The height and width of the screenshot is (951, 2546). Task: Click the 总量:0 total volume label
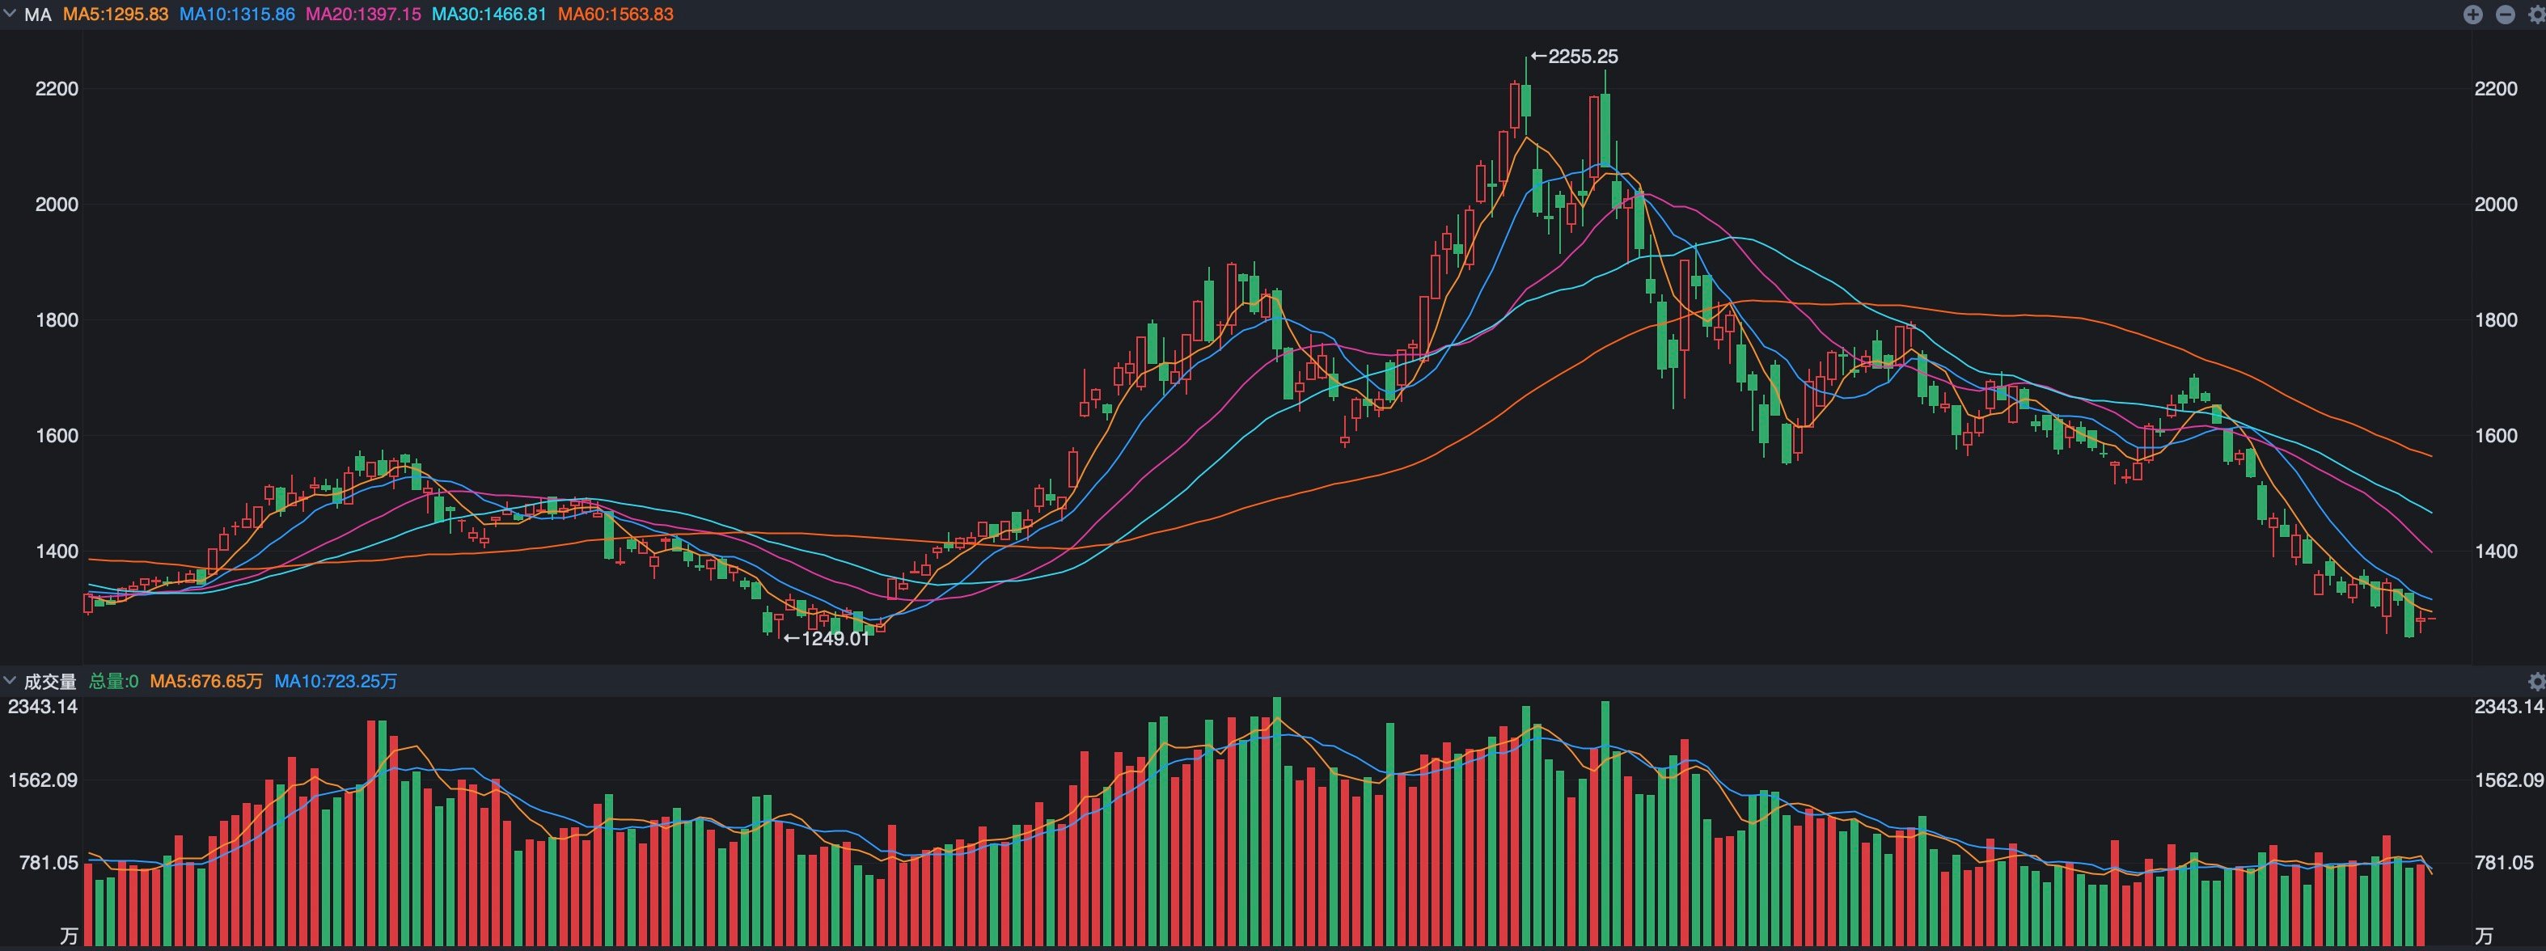pos(114,681)
